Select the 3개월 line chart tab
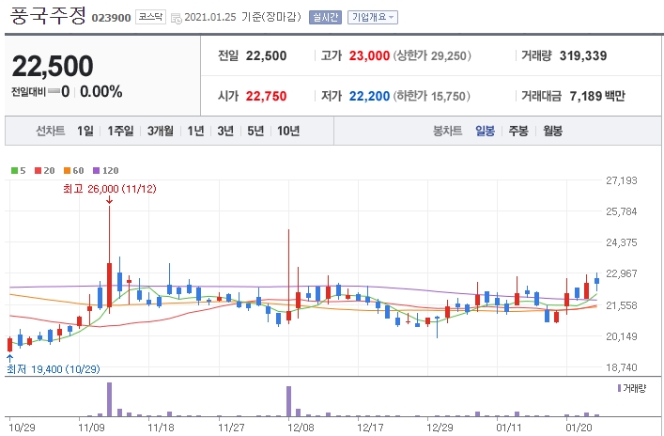This screenshot has width=664, height=436. click(x=160, y=131)
